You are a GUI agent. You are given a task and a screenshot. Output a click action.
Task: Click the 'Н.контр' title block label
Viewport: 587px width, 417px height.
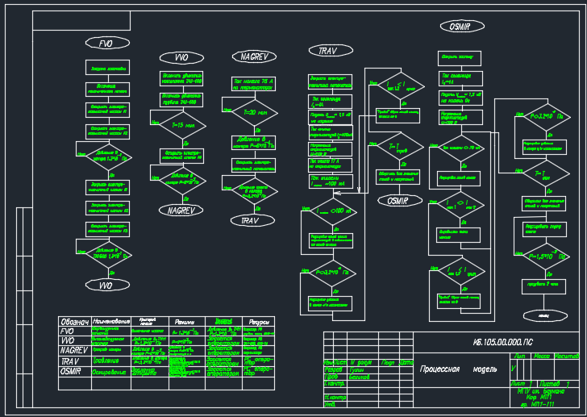tap(335, 397)
